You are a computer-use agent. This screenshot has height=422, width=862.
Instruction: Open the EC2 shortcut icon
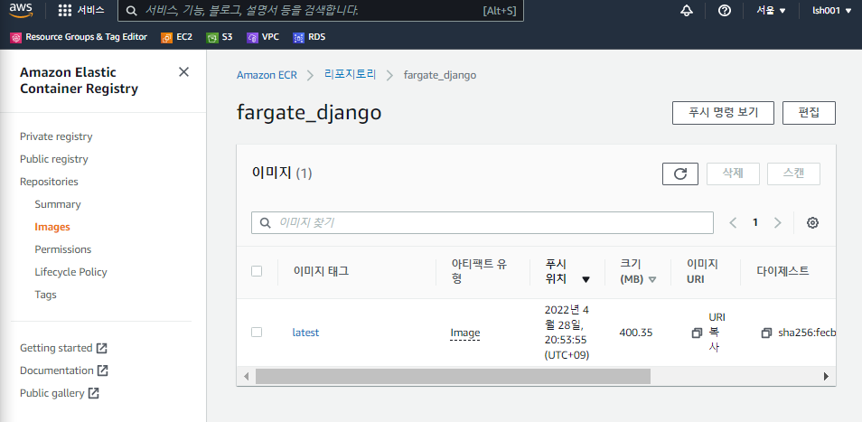coord(166,37)
